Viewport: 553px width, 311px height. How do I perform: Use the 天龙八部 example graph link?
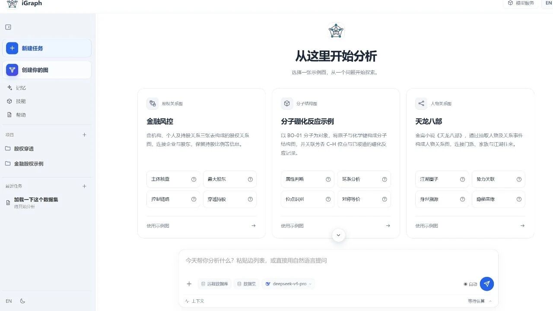pyautogui.click(x=470, y=225)
